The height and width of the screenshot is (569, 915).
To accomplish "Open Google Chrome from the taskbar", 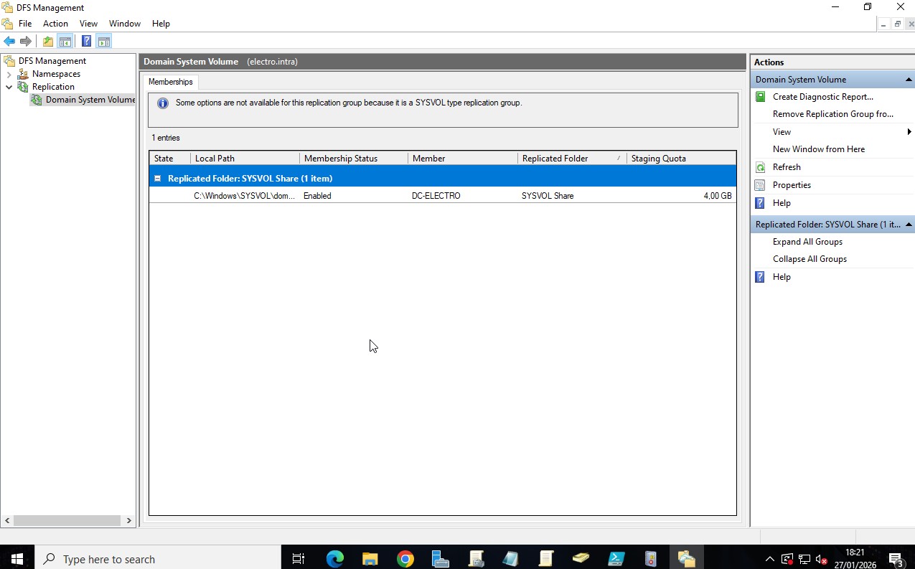I will (405, 559).
